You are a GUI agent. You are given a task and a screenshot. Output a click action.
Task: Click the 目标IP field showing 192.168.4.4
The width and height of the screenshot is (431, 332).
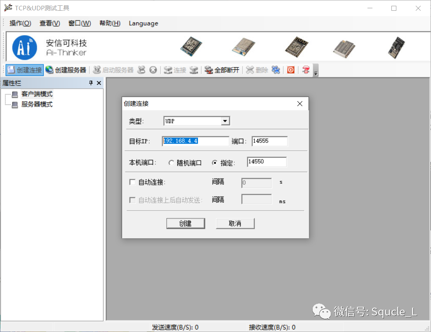[x=195, y=141]
